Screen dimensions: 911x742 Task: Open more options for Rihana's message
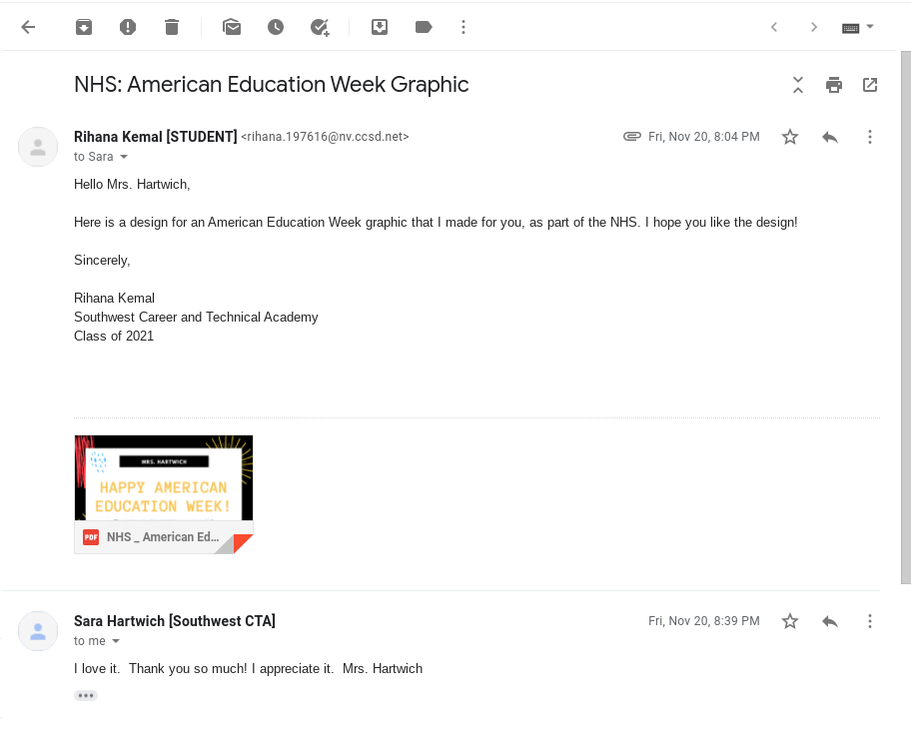(870, 137)
